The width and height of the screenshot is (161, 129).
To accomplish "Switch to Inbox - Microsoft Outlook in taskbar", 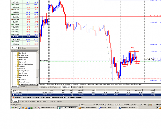I will pyautogui.click(x=88, y=108).
